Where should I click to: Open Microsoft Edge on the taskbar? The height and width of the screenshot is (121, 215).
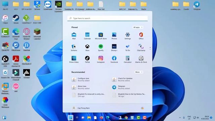point(107,118)
